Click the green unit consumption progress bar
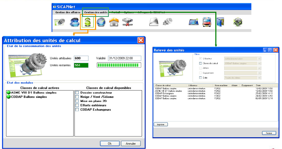282x149 pixels. (x=119, y=65)
